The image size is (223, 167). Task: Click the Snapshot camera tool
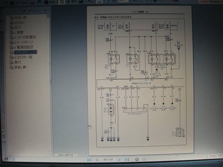click(81, 2)
